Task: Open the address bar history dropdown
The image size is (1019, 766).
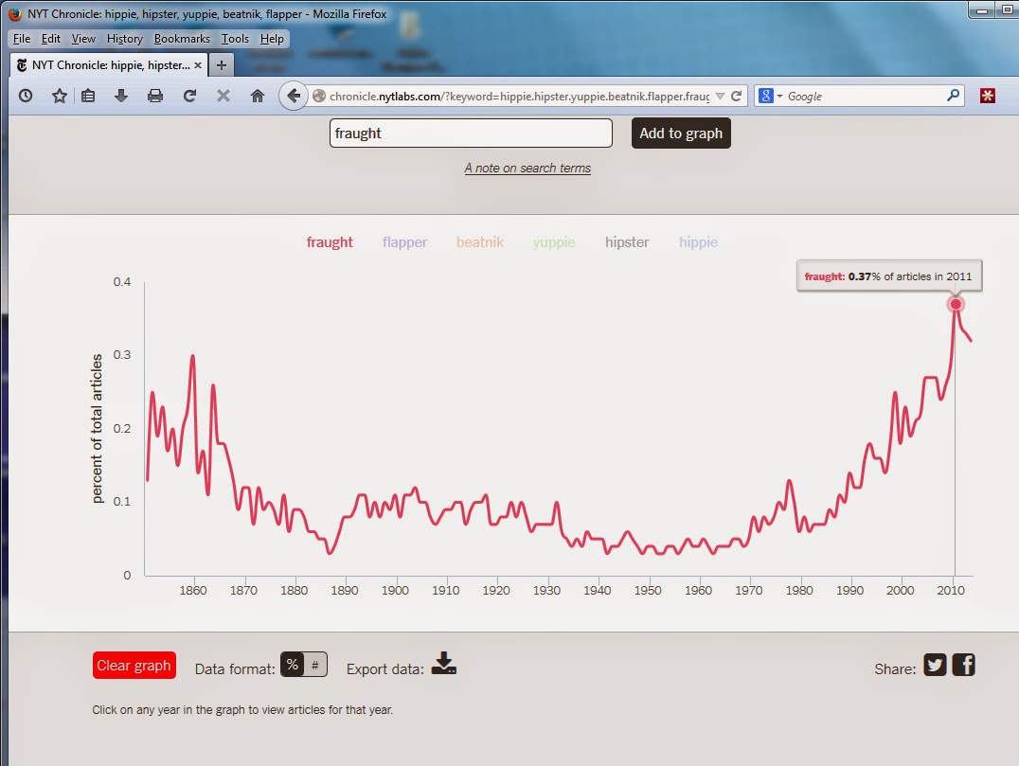Action: [720, 97]
